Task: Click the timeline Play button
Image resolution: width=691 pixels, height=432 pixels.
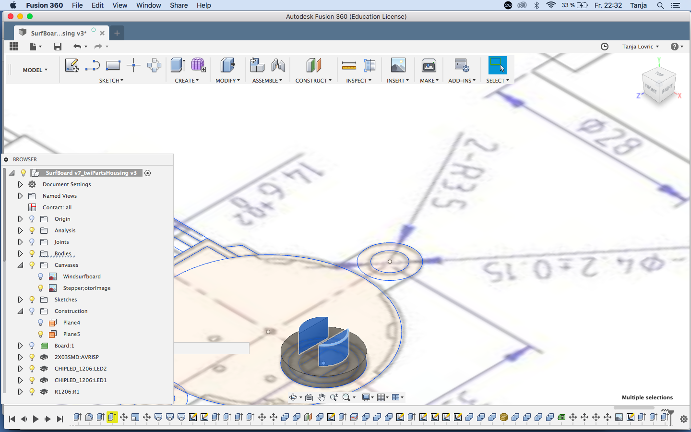Action: point(36,419)
